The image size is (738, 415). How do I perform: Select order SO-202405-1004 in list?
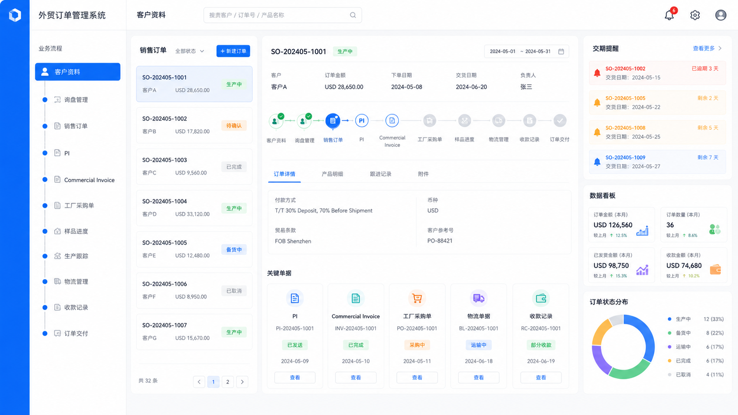click(x=194, y=208)
